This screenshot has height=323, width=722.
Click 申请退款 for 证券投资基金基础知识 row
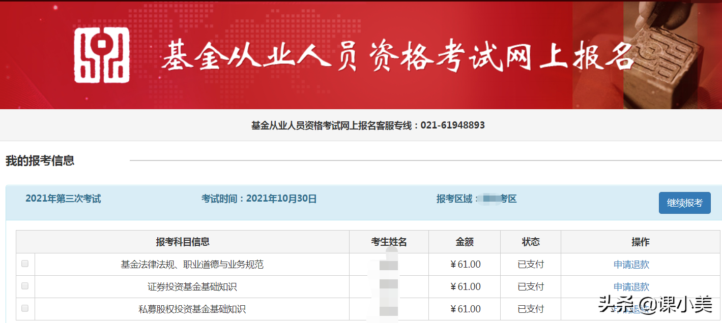click(x=631, y=287)
